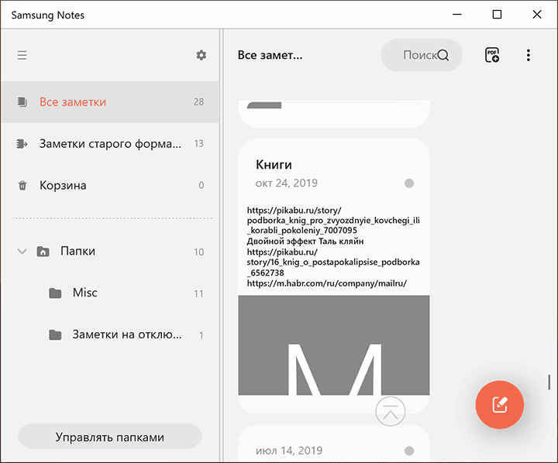Toggle the selection dot on июл 14, 2019 note
The height and width of the screenshot is (463, 558).
tap(409, 451)
